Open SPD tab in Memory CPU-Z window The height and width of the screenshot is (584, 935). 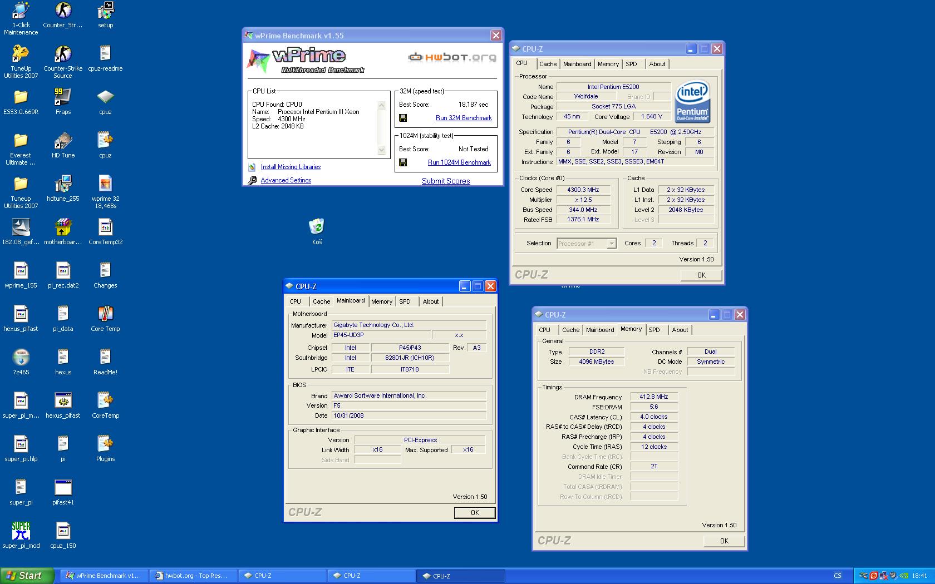tap(654, 330)
